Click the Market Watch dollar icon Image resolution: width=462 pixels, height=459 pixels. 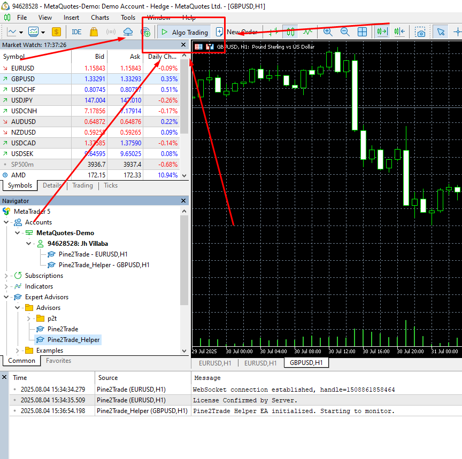point(56,32)
